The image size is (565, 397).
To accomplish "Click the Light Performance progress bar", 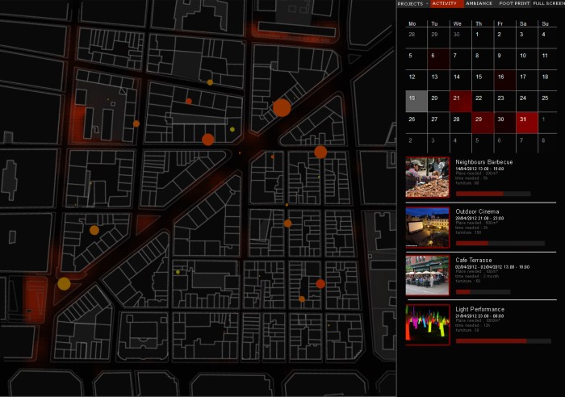I will 492,341.
